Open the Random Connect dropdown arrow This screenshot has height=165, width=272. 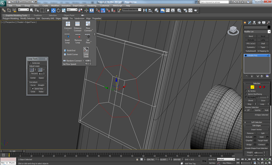pyautogui.click(x=83, y=61)
